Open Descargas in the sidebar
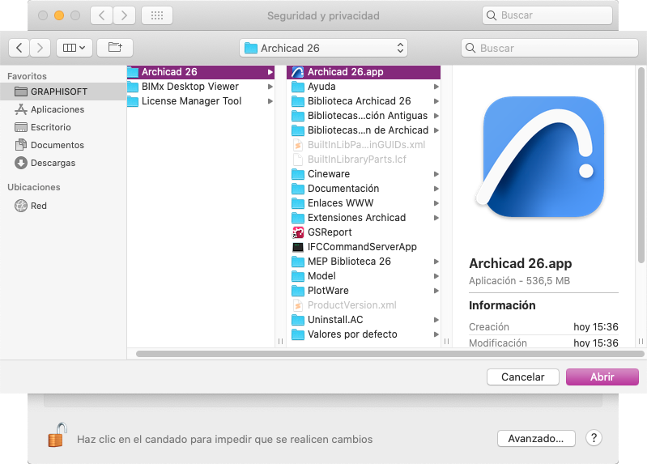 coord(62,163)
